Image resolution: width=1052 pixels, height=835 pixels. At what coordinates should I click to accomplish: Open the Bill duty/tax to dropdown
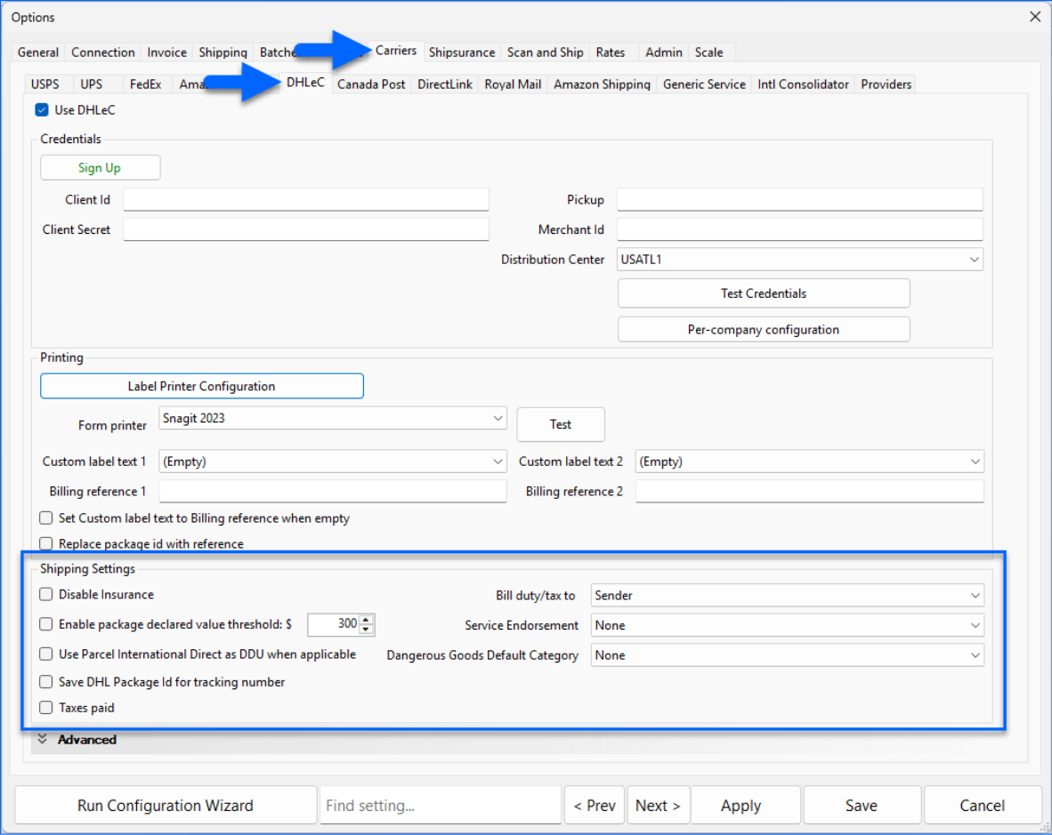click(x=787, y=595)
